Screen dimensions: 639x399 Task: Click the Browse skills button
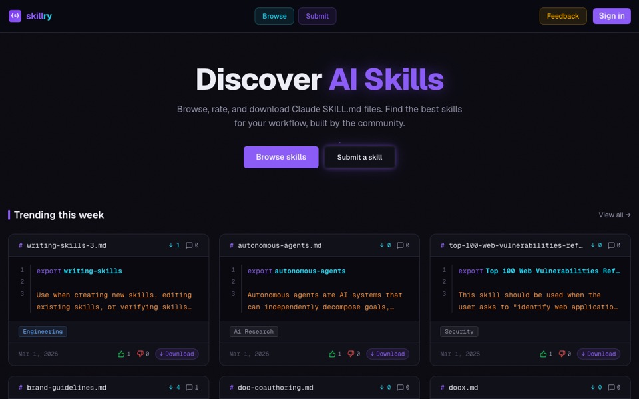tap(281, 157)
